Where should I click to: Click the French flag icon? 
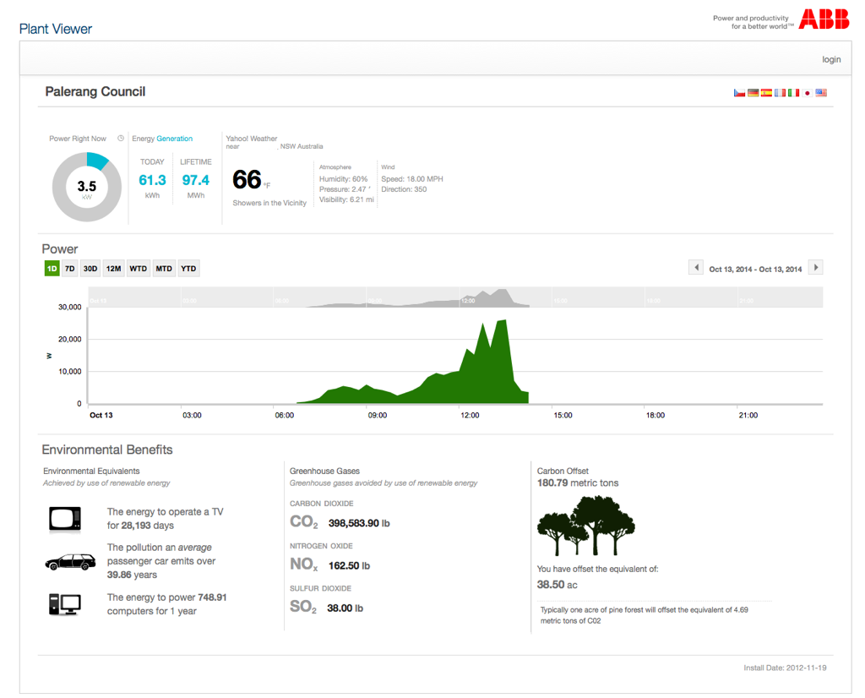click(780, 93)
